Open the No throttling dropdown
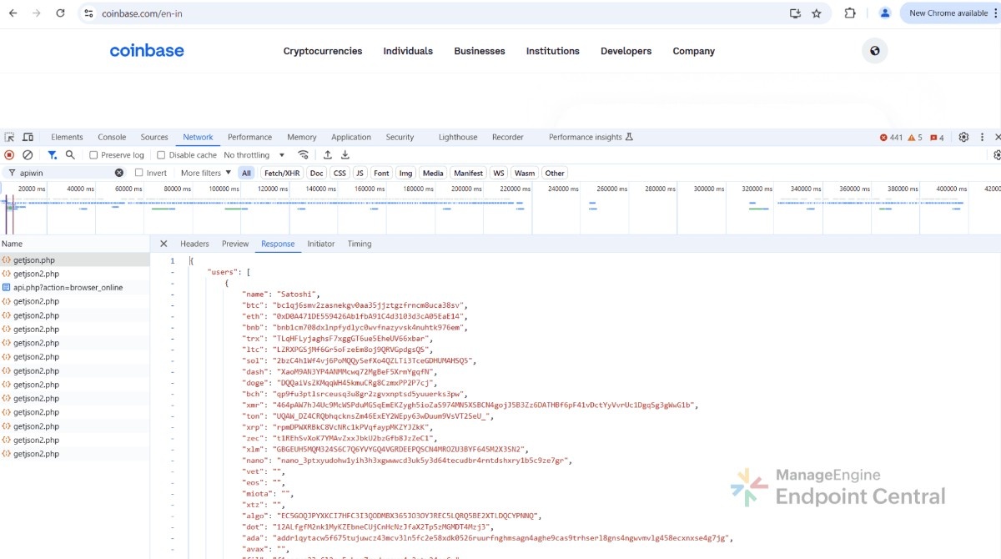The height and width of the screenshot is (559, 1001). [x=254, y=155]
